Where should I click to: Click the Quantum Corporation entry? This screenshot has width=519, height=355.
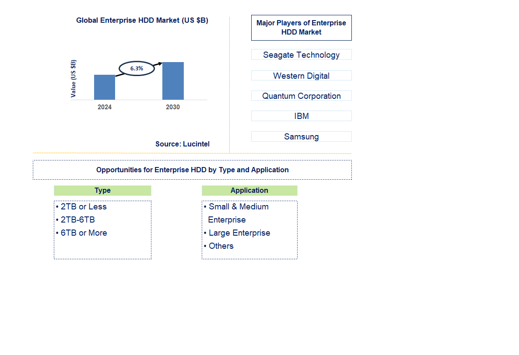301,95
